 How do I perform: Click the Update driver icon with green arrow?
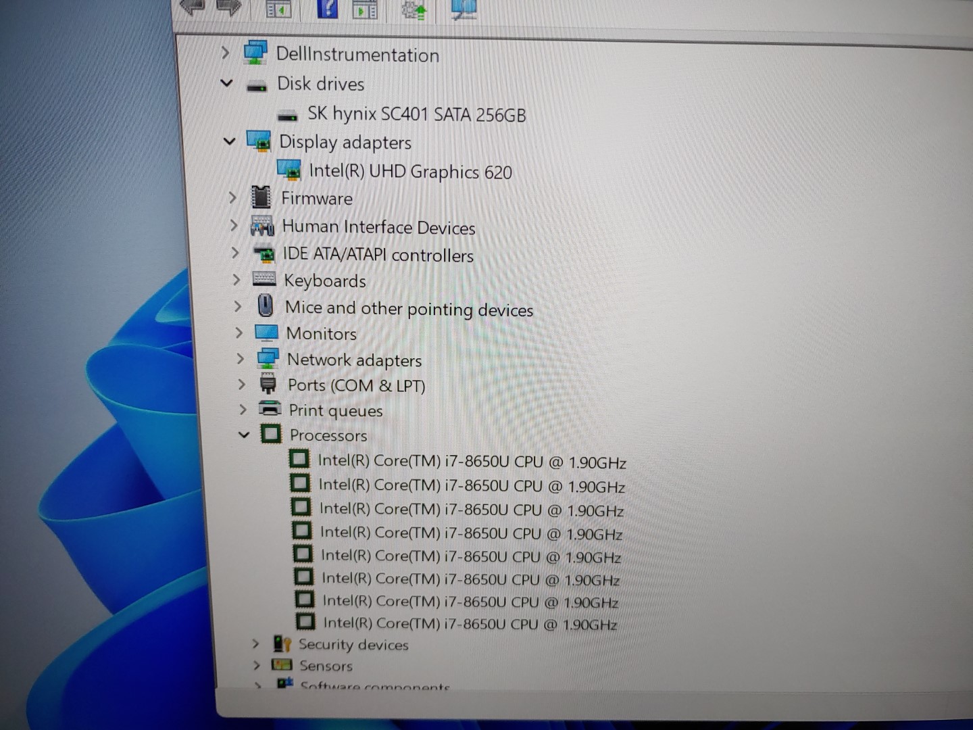[x=414, y=10]
